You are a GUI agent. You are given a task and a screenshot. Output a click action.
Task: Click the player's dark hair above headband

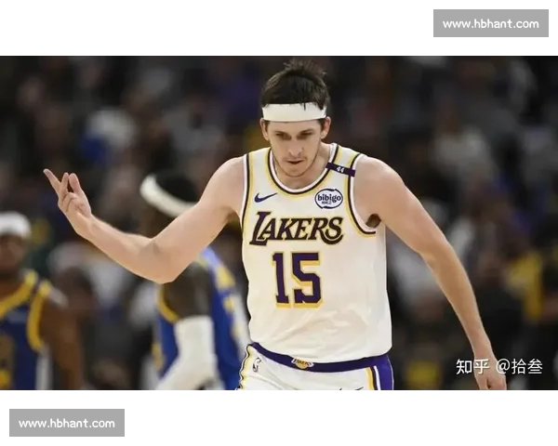coord(294,84)
